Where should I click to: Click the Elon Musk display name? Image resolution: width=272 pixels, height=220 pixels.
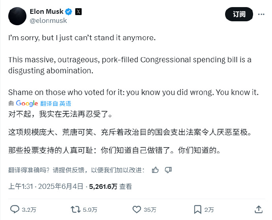[47, 11]
